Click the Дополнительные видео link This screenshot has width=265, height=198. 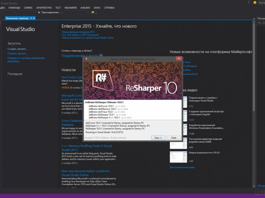click(182, 167)
